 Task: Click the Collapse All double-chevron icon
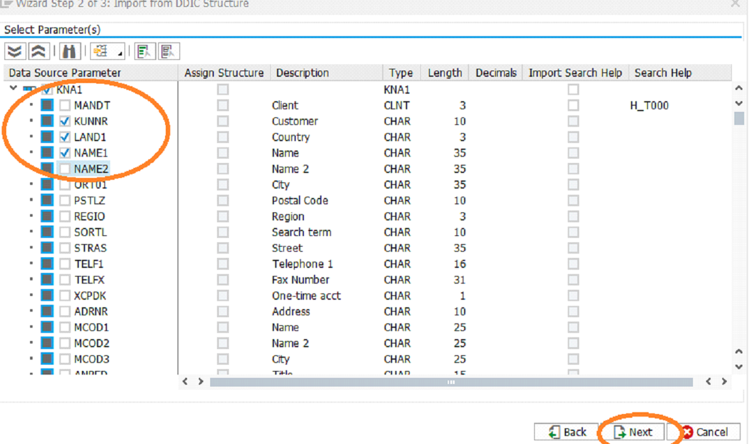pyautogui.click(x=38, y=51)
